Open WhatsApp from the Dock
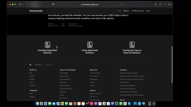The image size is (191, 107). click(x=121, y=104)
